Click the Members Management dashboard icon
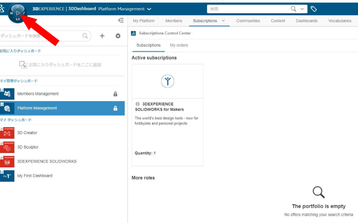 [7, 94]
